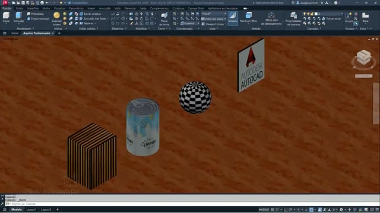This screenshot has width=380, height=213.
Task: Toggle the grid display in status bar
Action: pyautogui.click(x=273, y=209)
